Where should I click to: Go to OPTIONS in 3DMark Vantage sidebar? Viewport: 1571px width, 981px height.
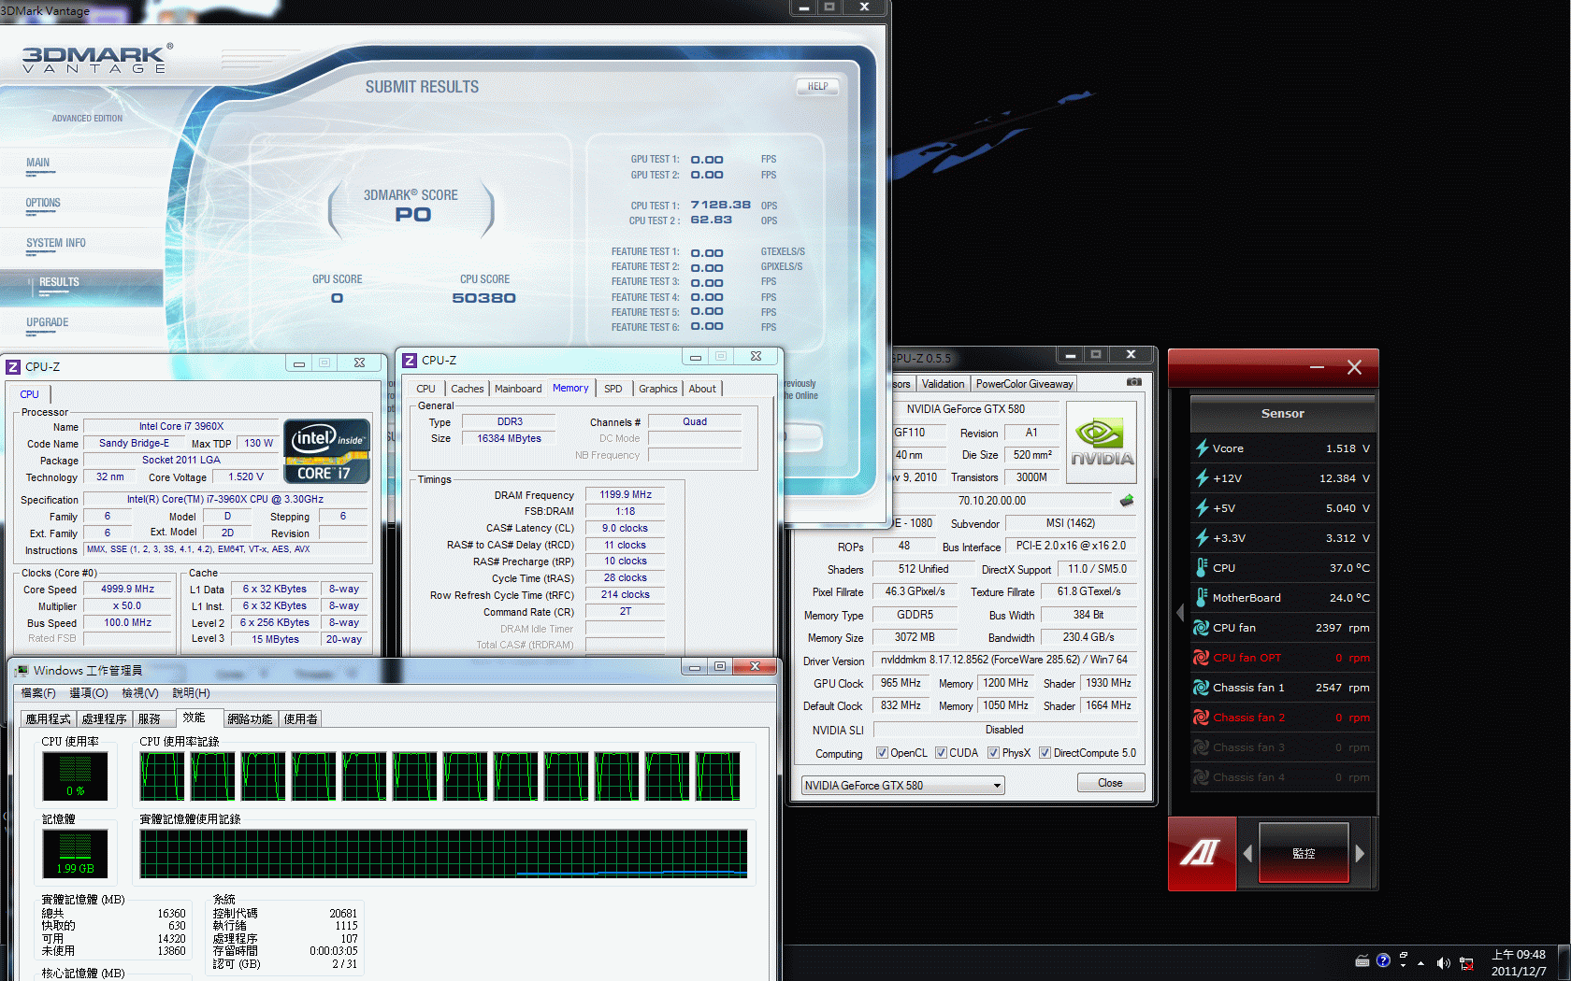click(x=43, y=203)
